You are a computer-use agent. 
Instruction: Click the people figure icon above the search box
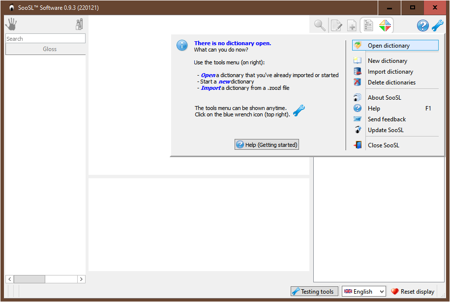79,25
